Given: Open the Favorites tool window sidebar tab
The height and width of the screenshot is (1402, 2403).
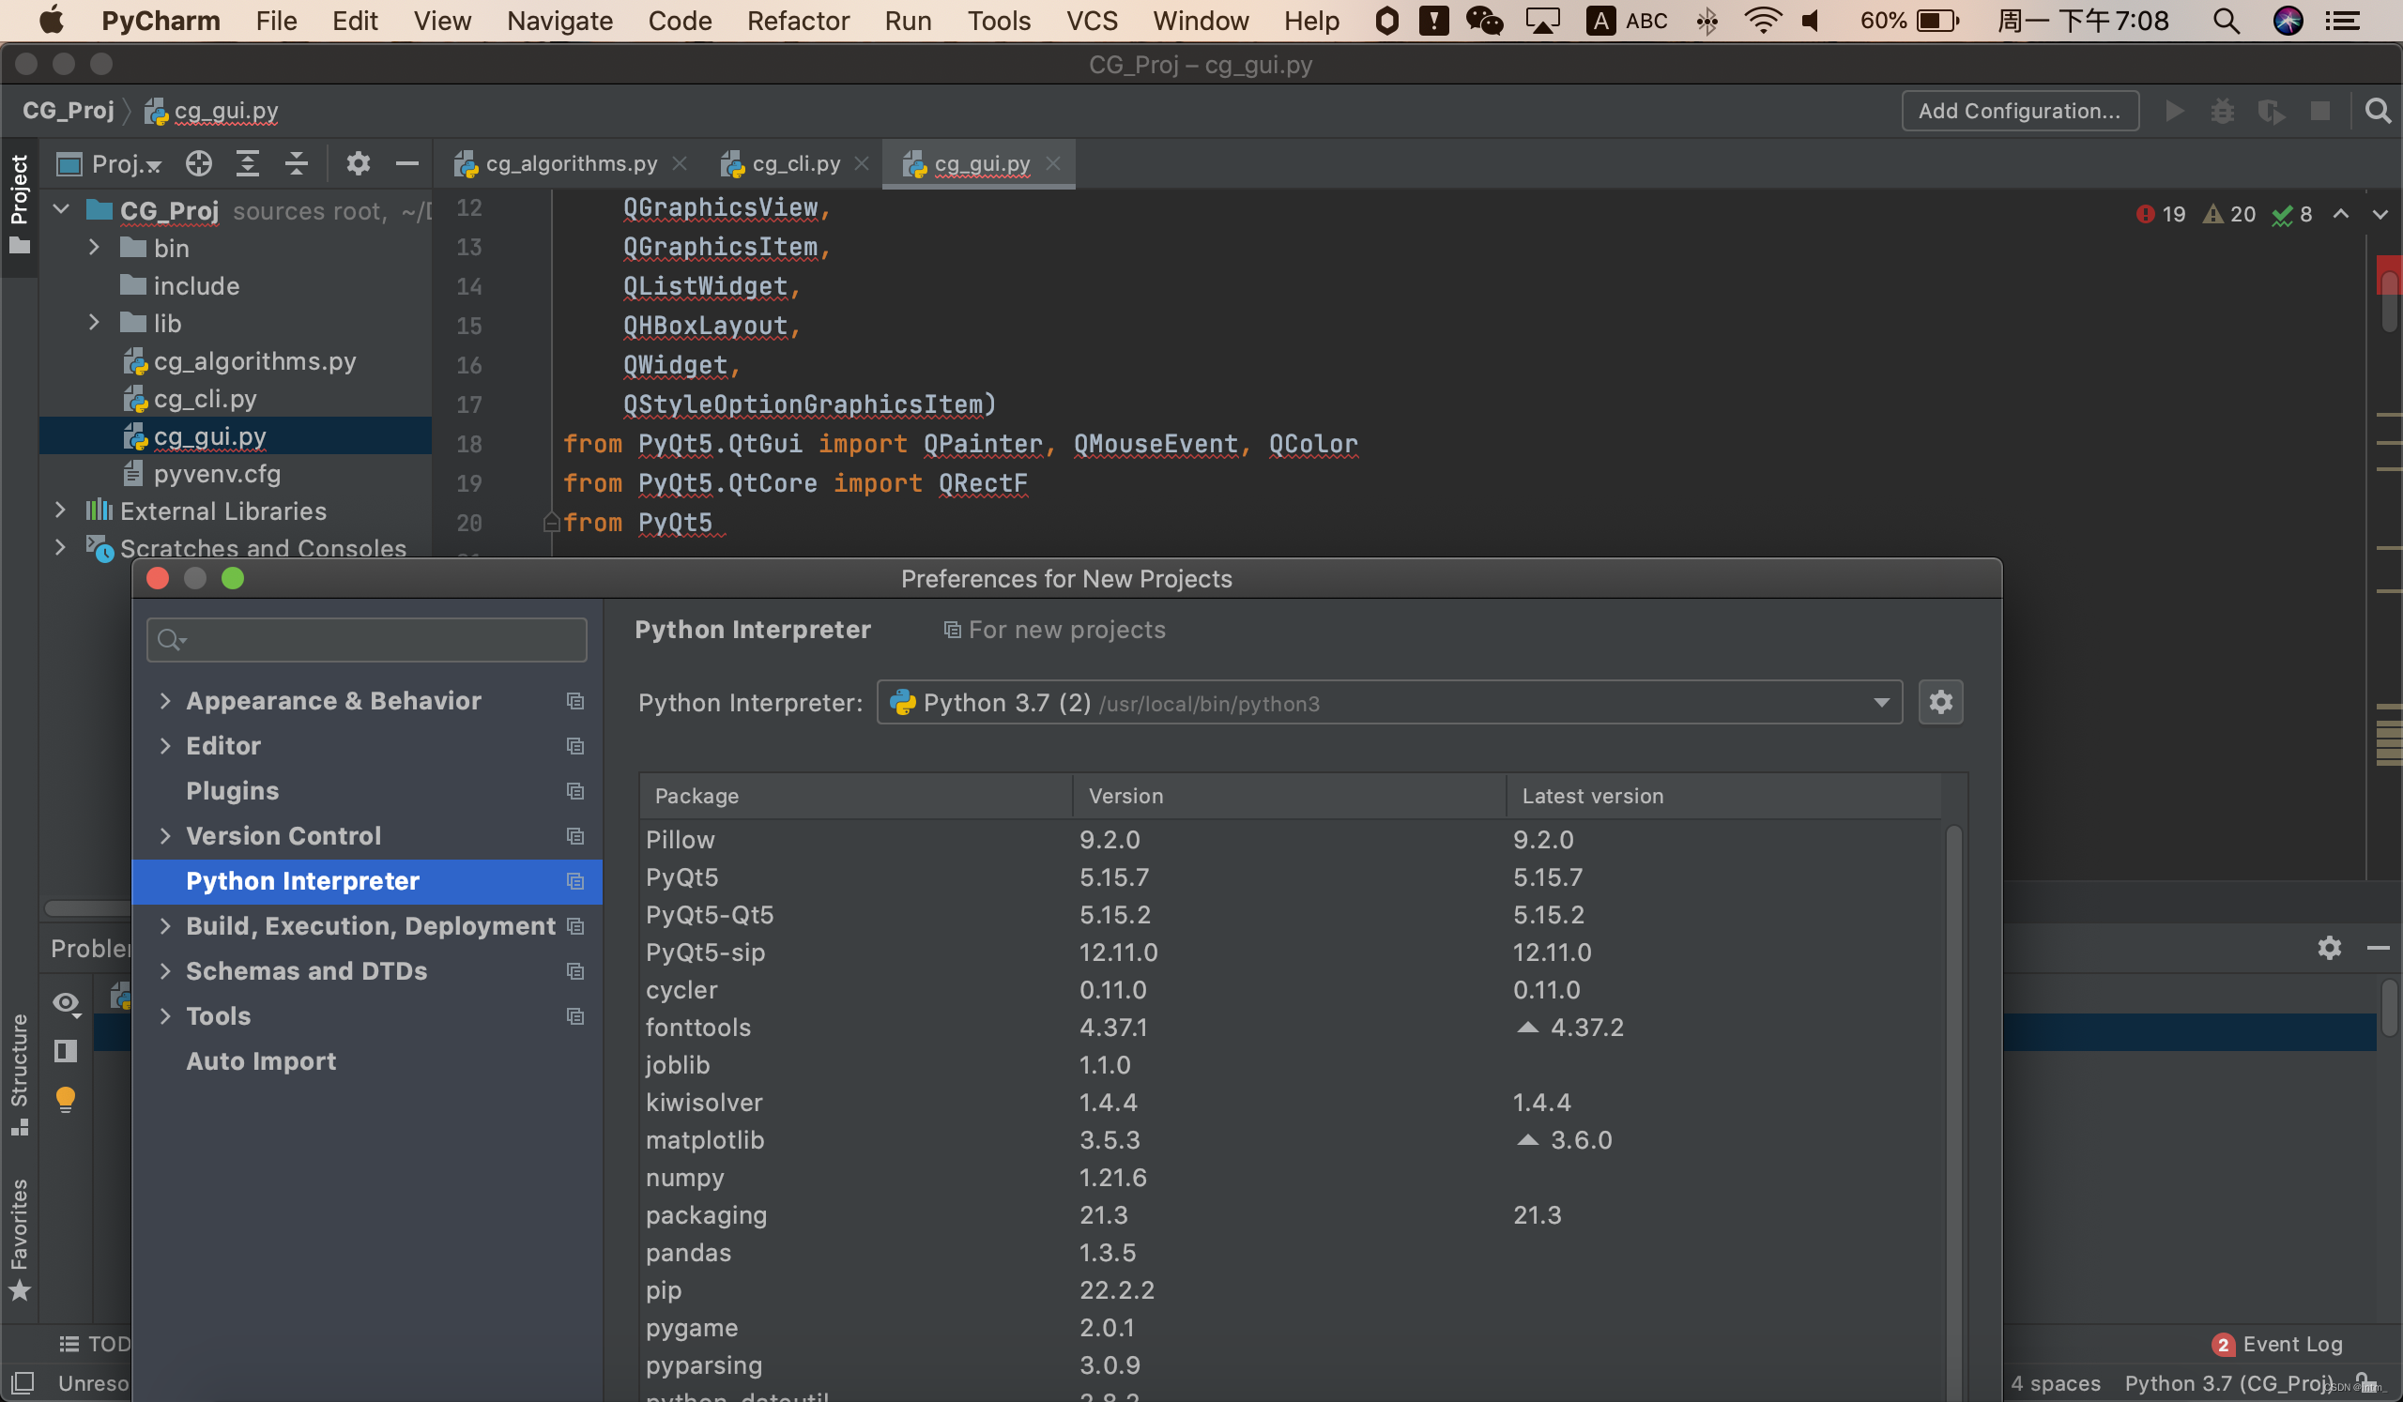Looking at the screenshot, I should [x=19, y=1239].
